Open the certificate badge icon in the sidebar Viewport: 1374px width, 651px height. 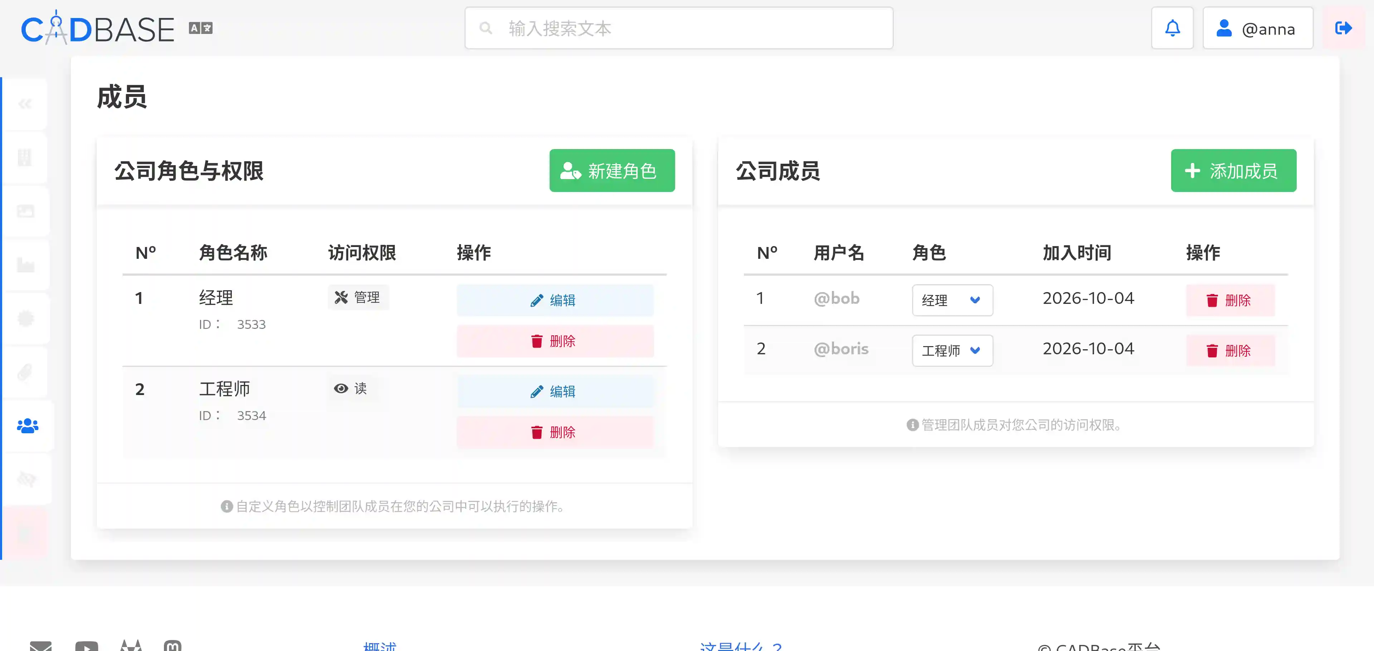coord(25,319)
